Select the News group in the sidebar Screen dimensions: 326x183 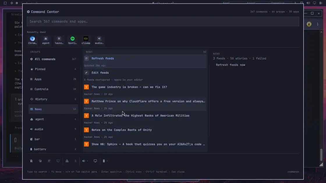(x=53, y=109)
